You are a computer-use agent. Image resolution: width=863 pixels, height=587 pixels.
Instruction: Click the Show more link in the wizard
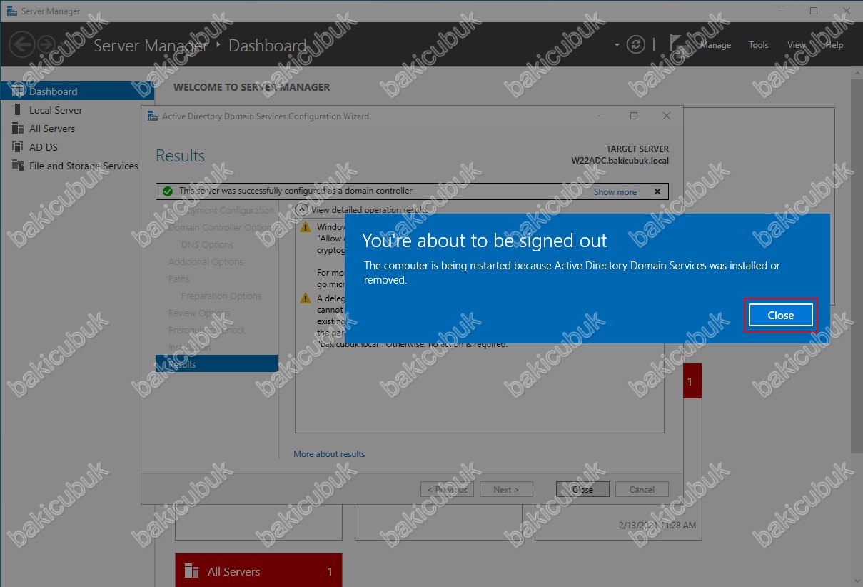point(615,192)
